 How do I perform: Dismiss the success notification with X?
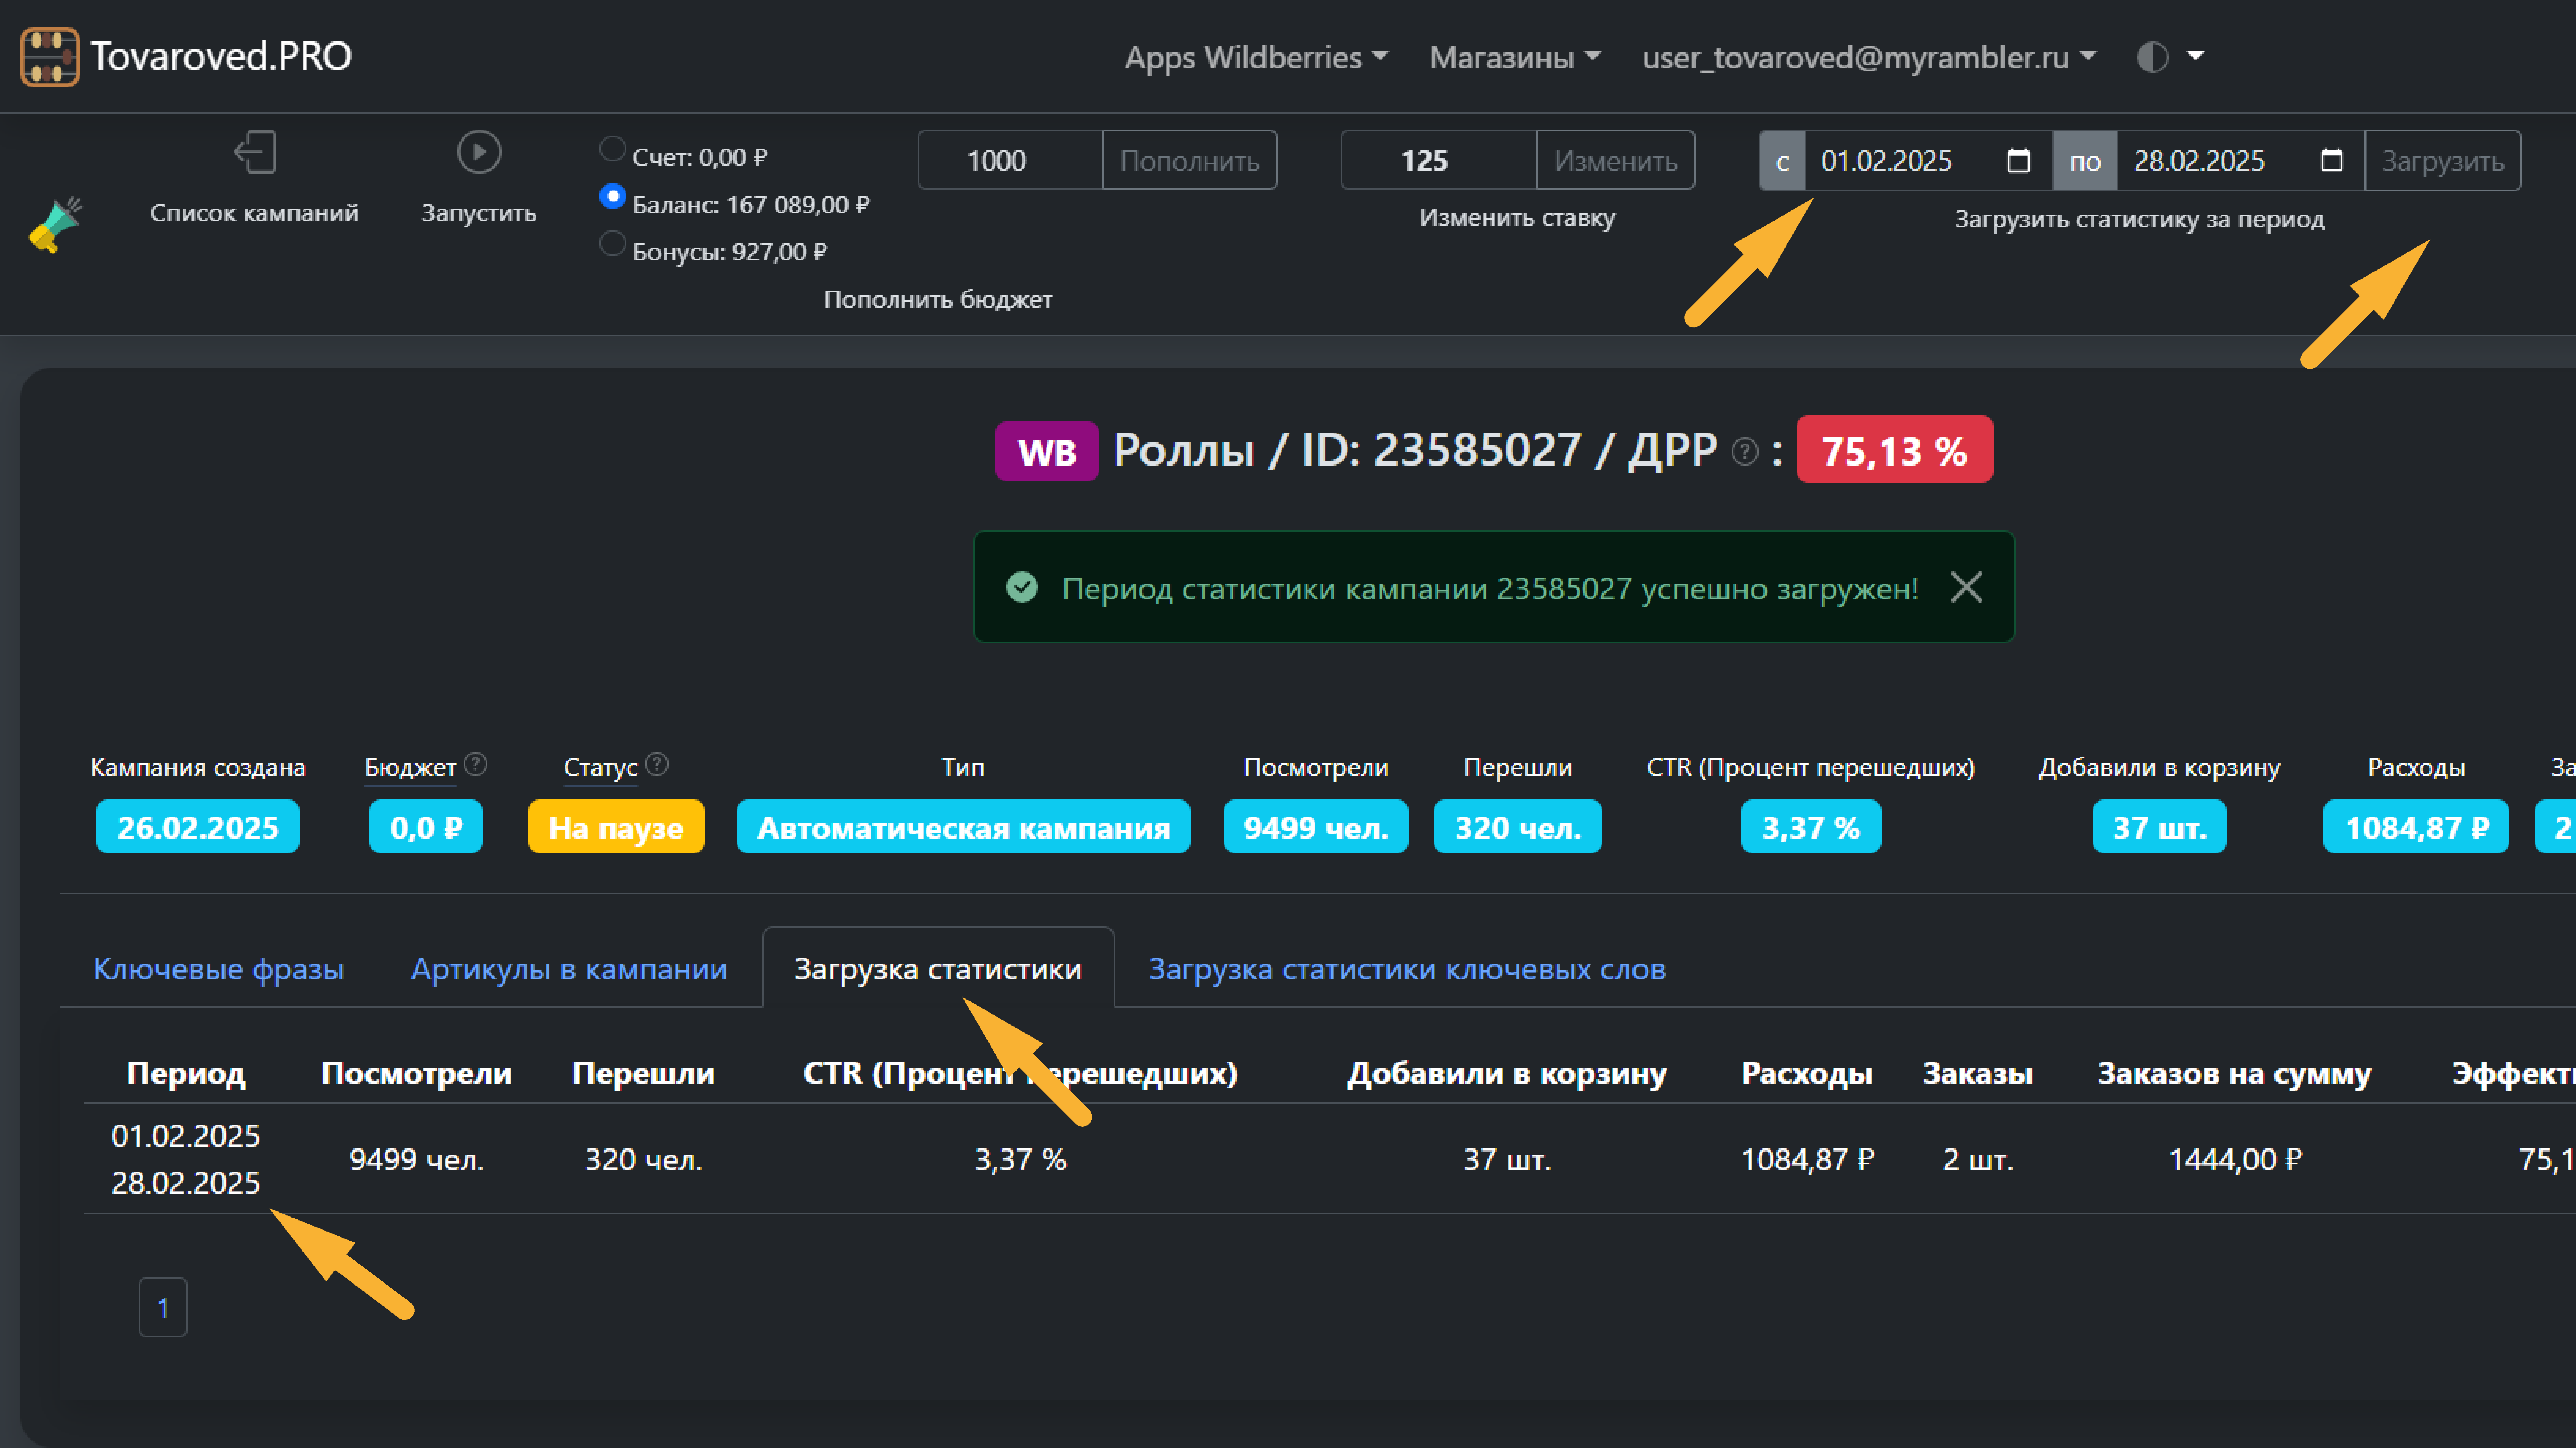click(x=1966, y=587)
